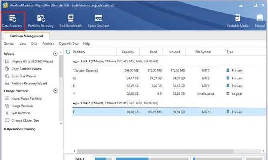Click the horizontal scrollbar thumb
This screenshot has width=268, height=160.
[155, 151]
